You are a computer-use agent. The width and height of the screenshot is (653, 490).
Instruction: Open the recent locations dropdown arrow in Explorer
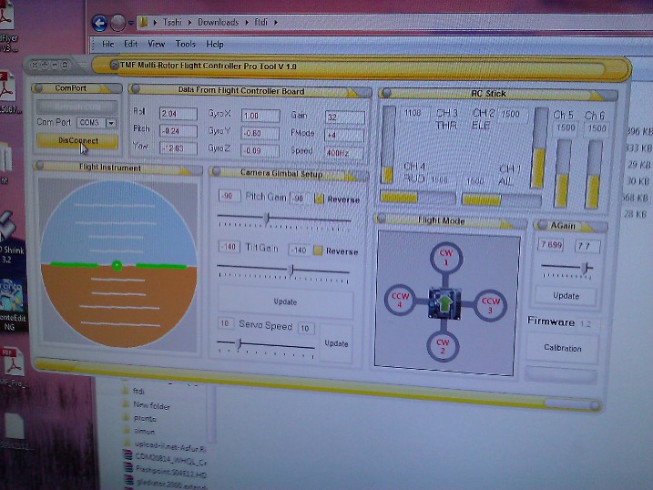pyautogui.click(x=131, y=23)
